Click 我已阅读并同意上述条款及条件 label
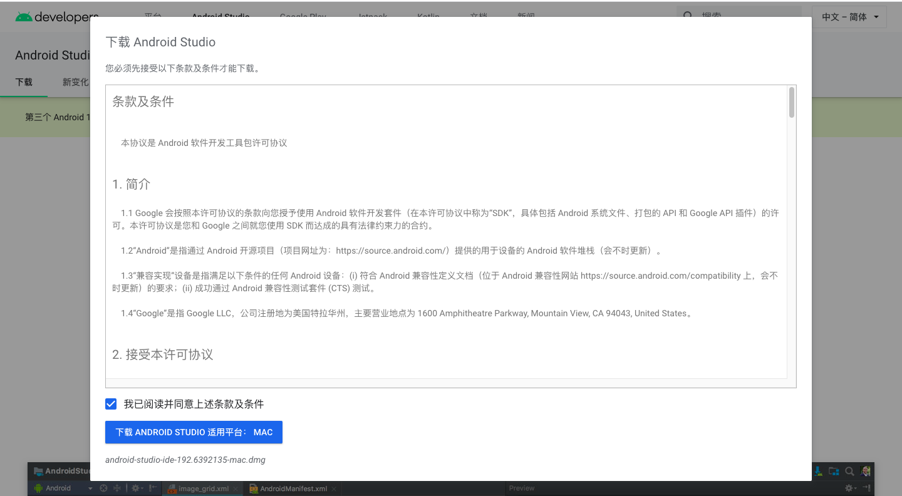The width and height of the screenshot is (902, 496). coord(194,404)
